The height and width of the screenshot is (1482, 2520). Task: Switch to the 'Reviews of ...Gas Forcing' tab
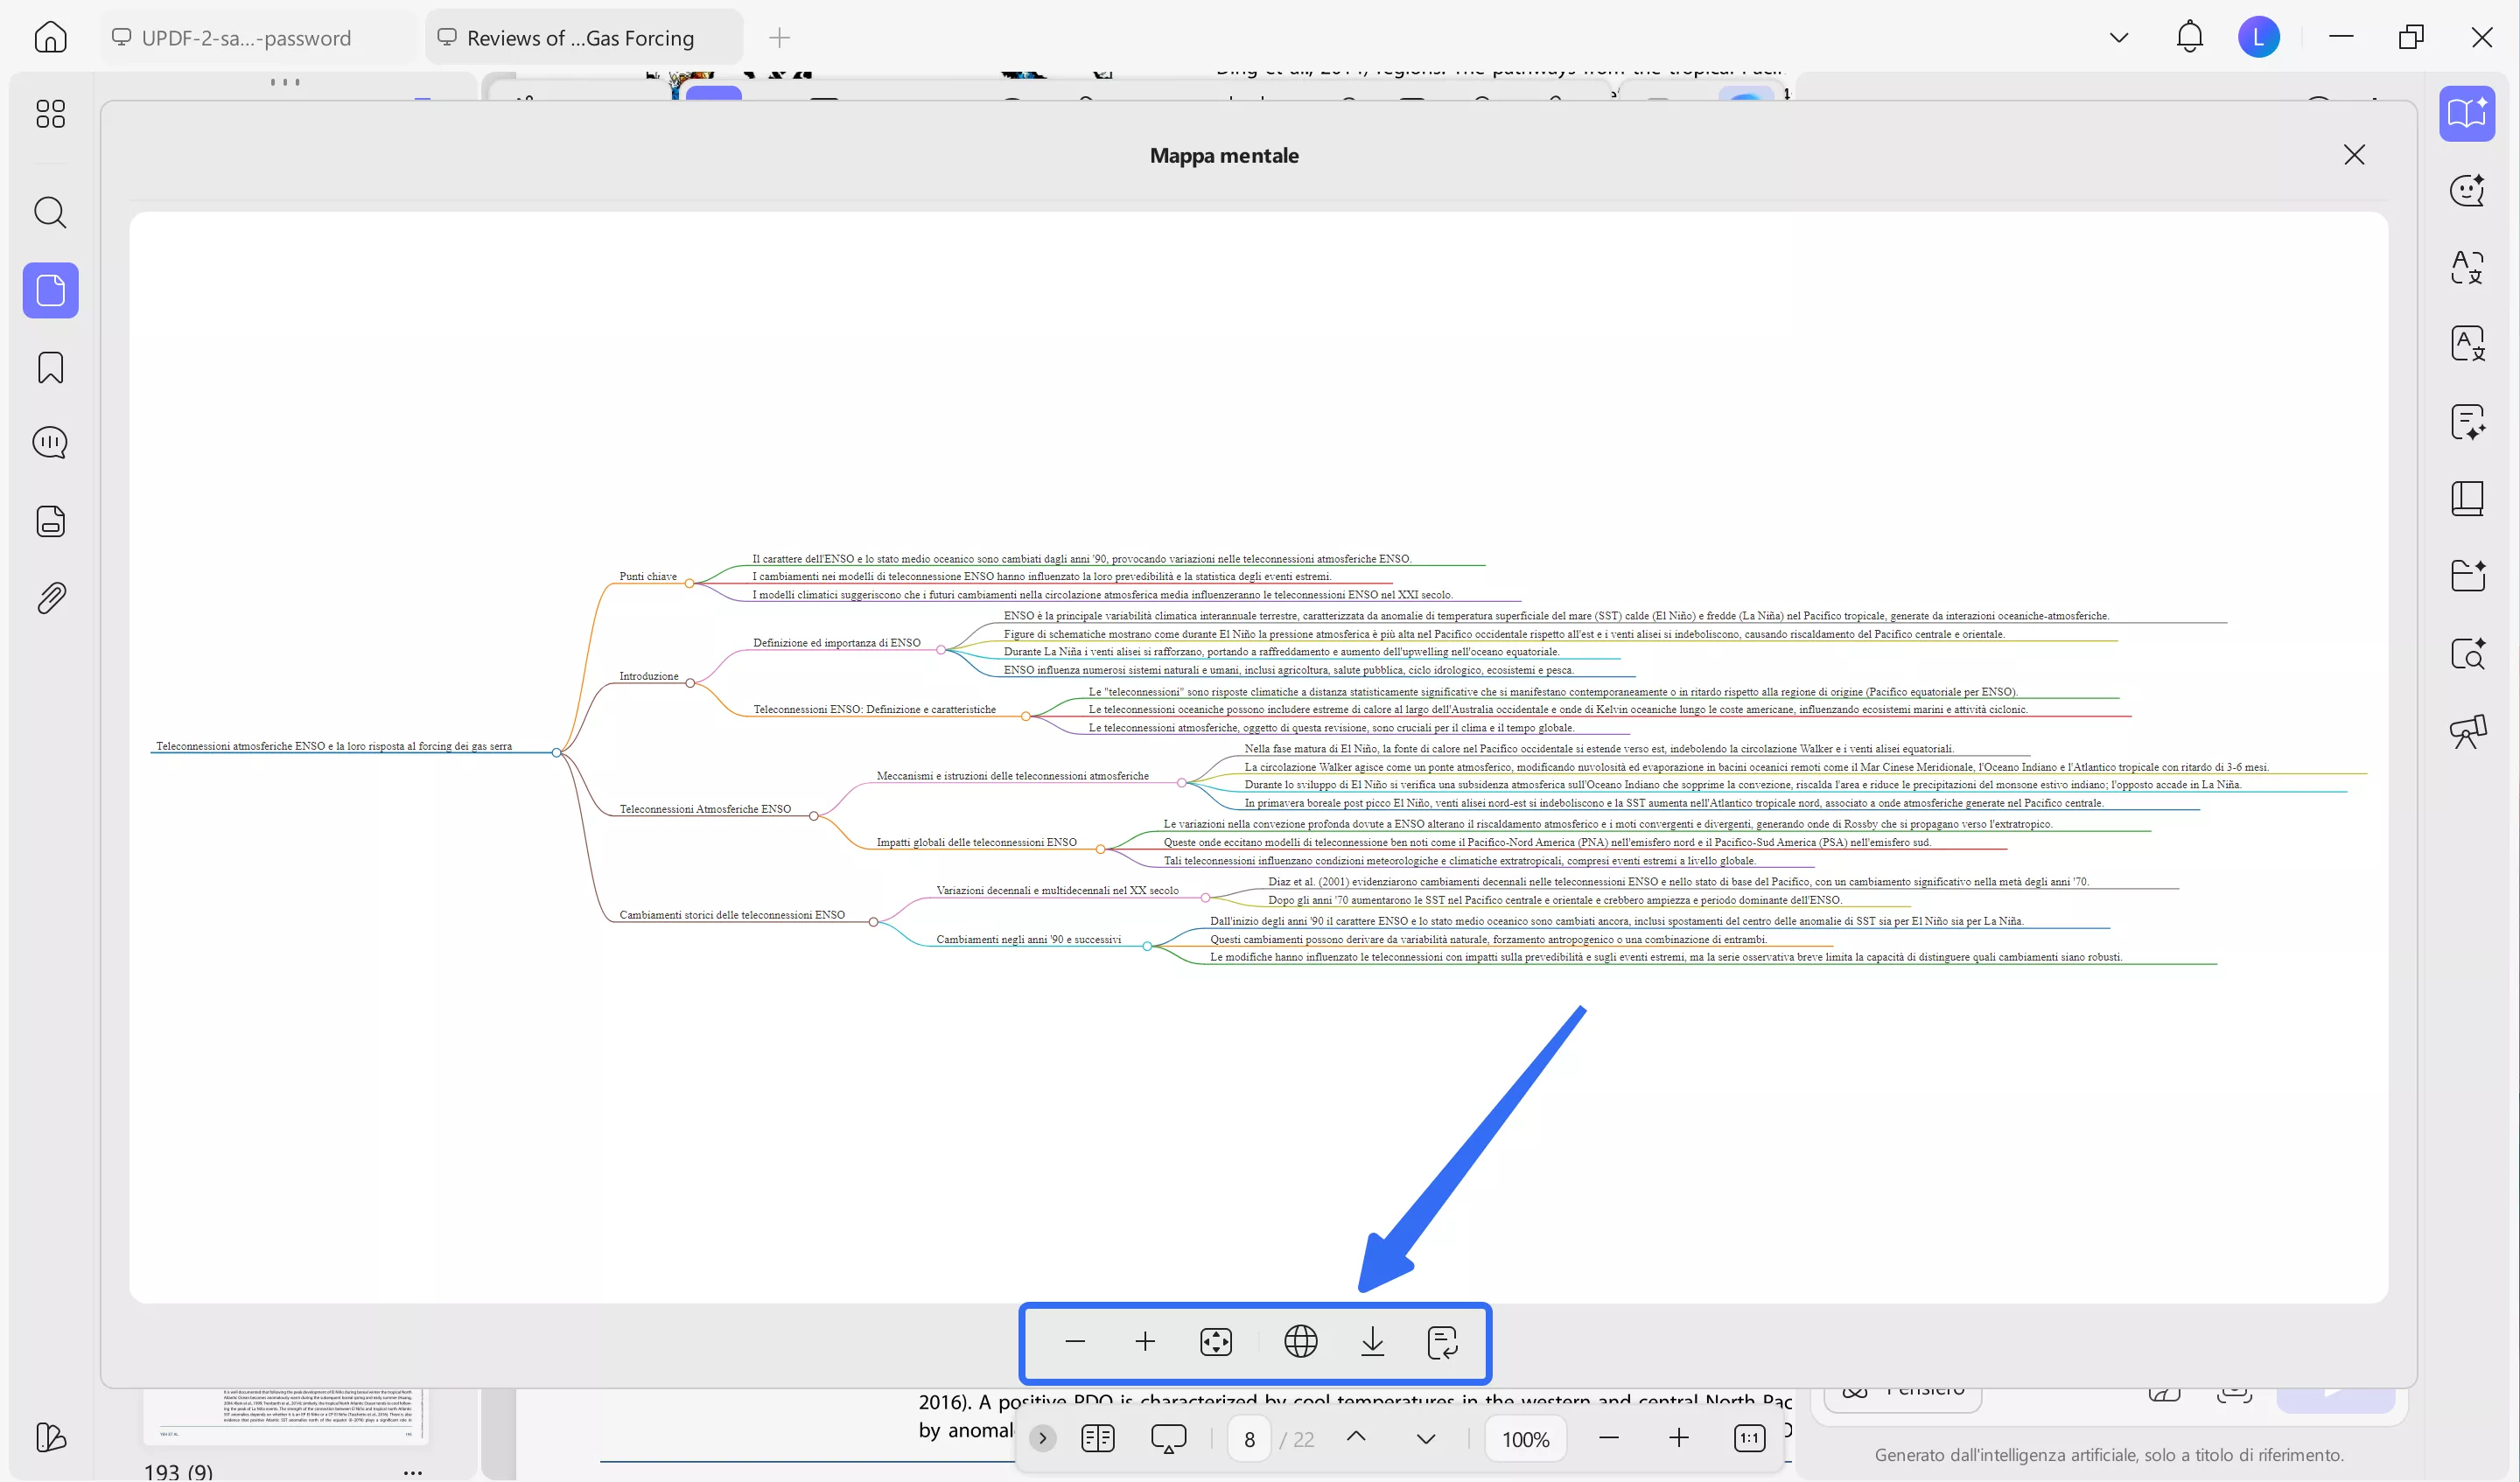click(580, 37)
